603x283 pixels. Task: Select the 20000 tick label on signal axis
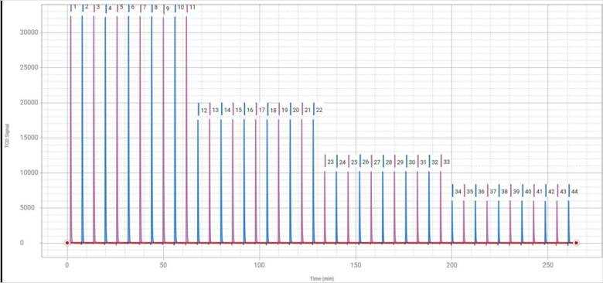click(29, 103)
